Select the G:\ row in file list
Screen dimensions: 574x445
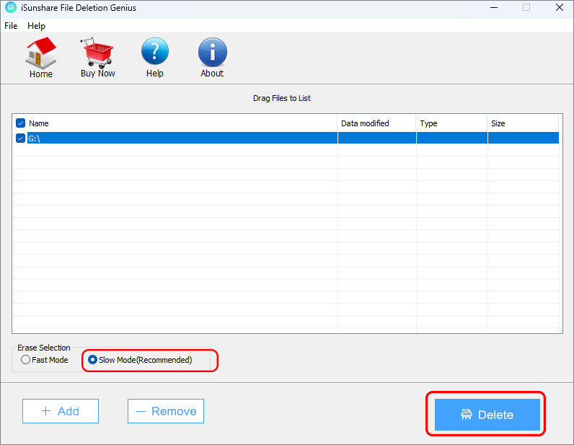(x=180, y=138)
